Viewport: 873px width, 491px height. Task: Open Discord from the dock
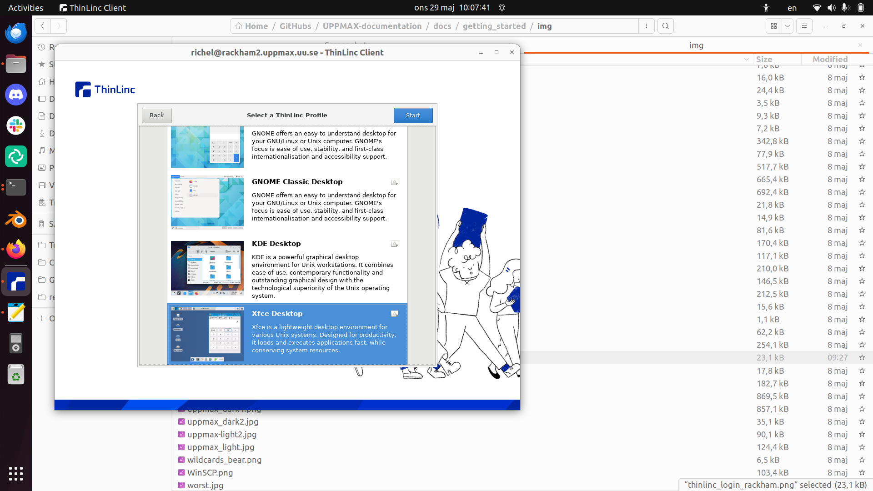(x=16, y=95)
